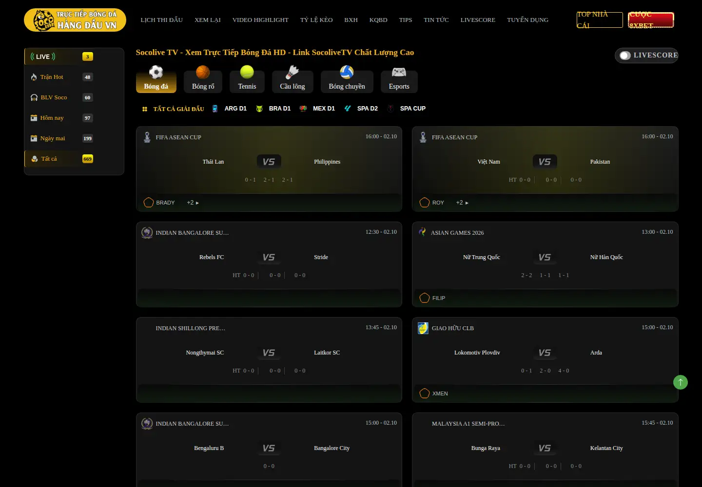This screenshot has width=702, height=487.
Task: Click commentator XMEN avatar icon
Action: tap(425, 393)
